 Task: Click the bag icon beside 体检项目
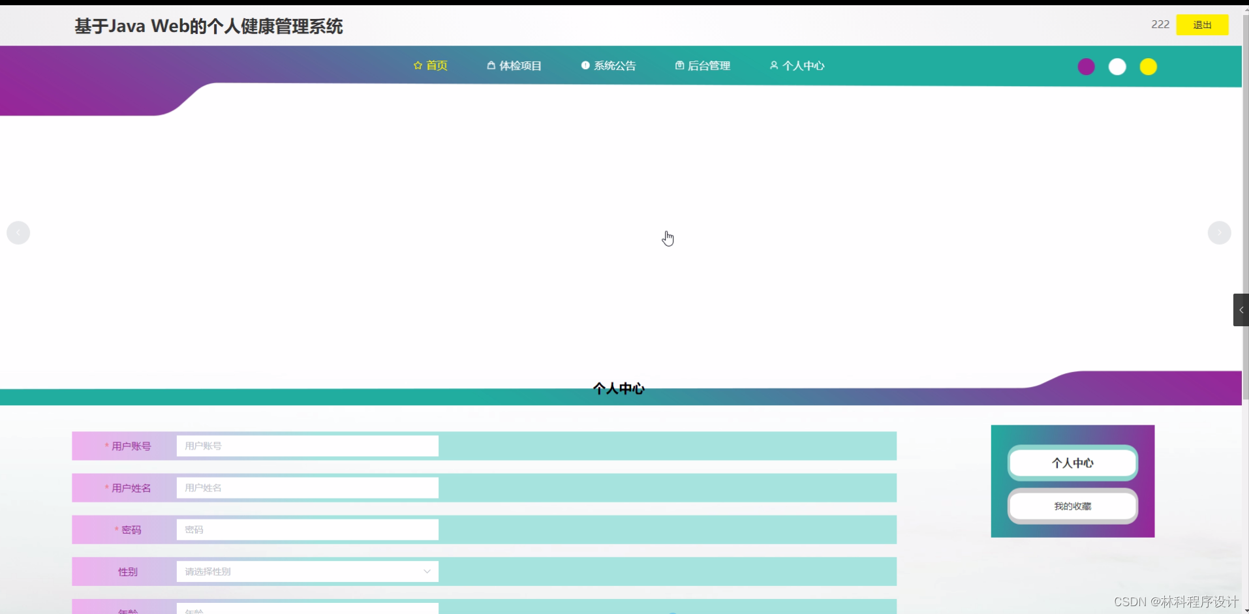click(490, 65)
